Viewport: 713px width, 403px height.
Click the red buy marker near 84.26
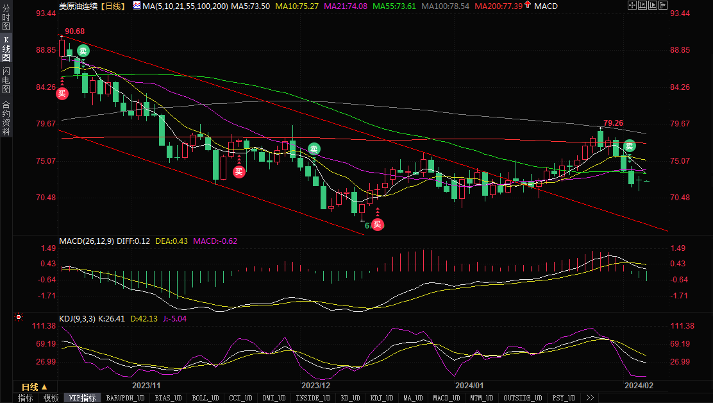click(x=62, y=94)
